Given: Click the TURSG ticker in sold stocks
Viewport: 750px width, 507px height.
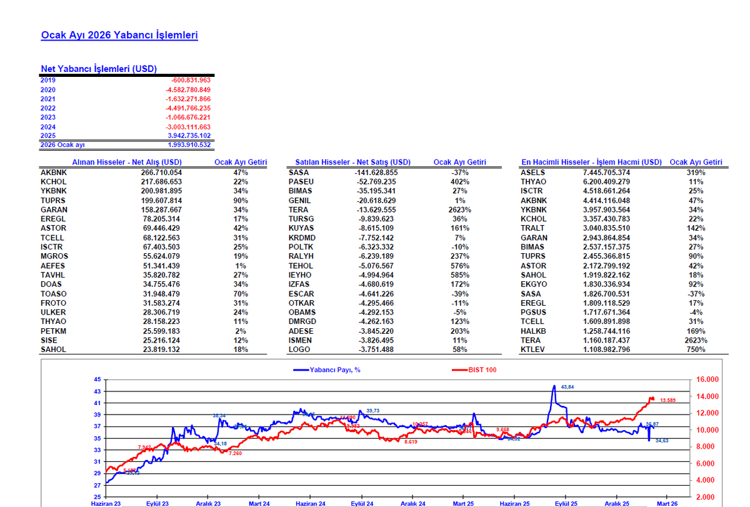Looking at the screenshot, I should 301,219.
